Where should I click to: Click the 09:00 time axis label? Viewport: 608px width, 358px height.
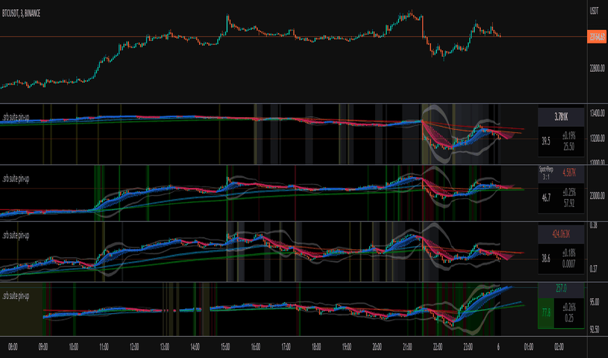(x=43, y=347)
